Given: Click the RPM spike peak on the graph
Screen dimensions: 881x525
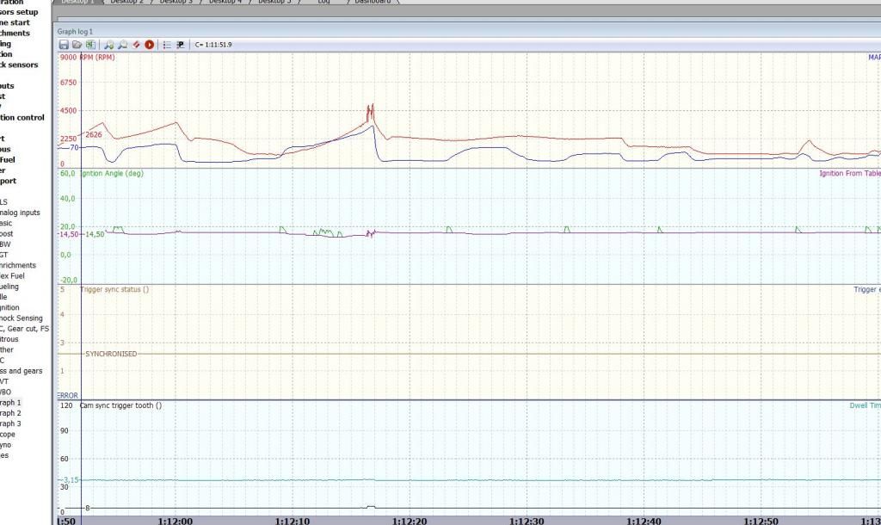Looking at the screenshot, I should pyautogui.click(x=371, y=107).
